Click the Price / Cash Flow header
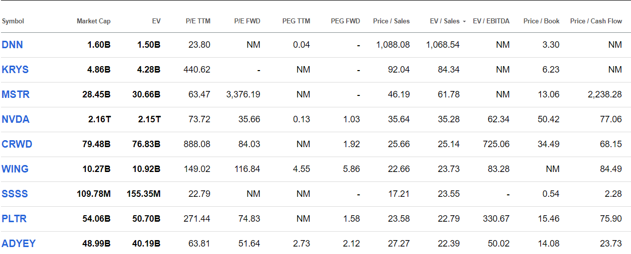This screenshot has height=254, width=631. (x=596, y=21)
